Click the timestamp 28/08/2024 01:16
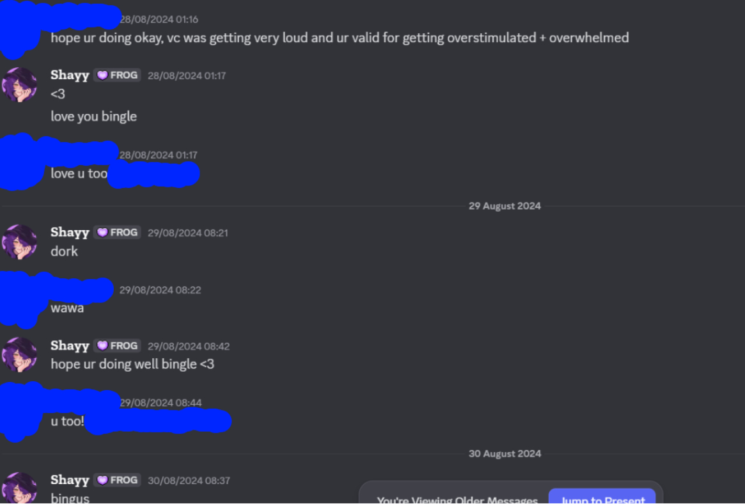Screen dimensions: 745x504 coord(159,19)
